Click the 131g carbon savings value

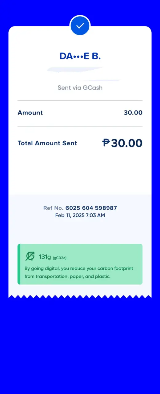[x=45, y=257]
